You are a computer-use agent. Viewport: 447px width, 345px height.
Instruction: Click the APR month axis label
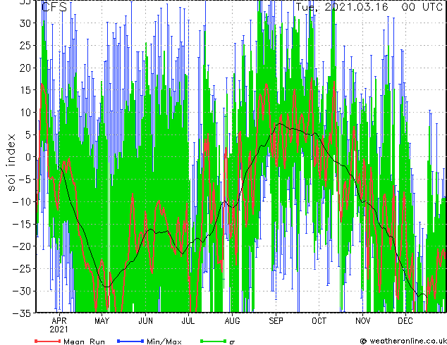(x=59, y=321)
